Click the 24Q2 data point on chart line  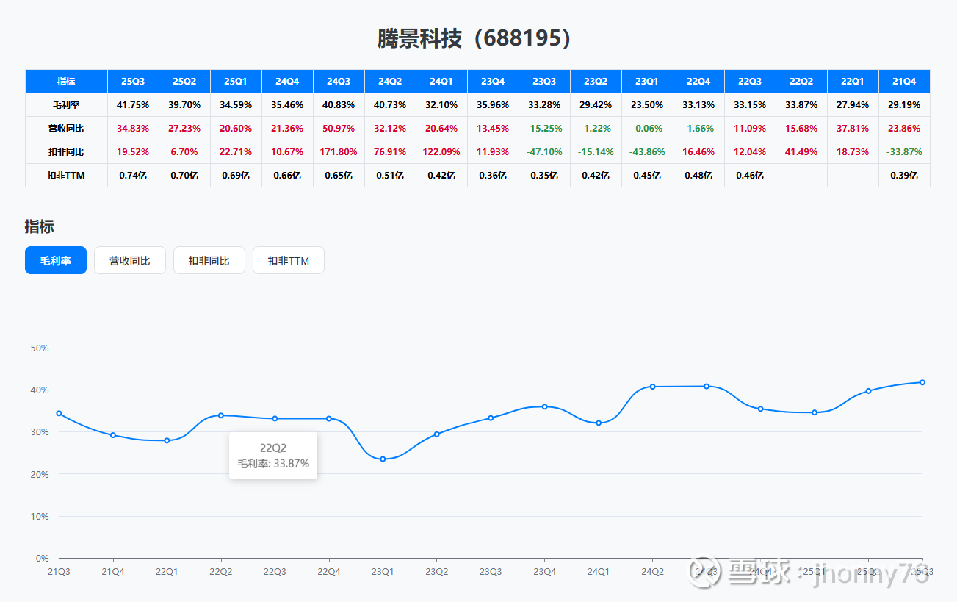coord(652,387)
